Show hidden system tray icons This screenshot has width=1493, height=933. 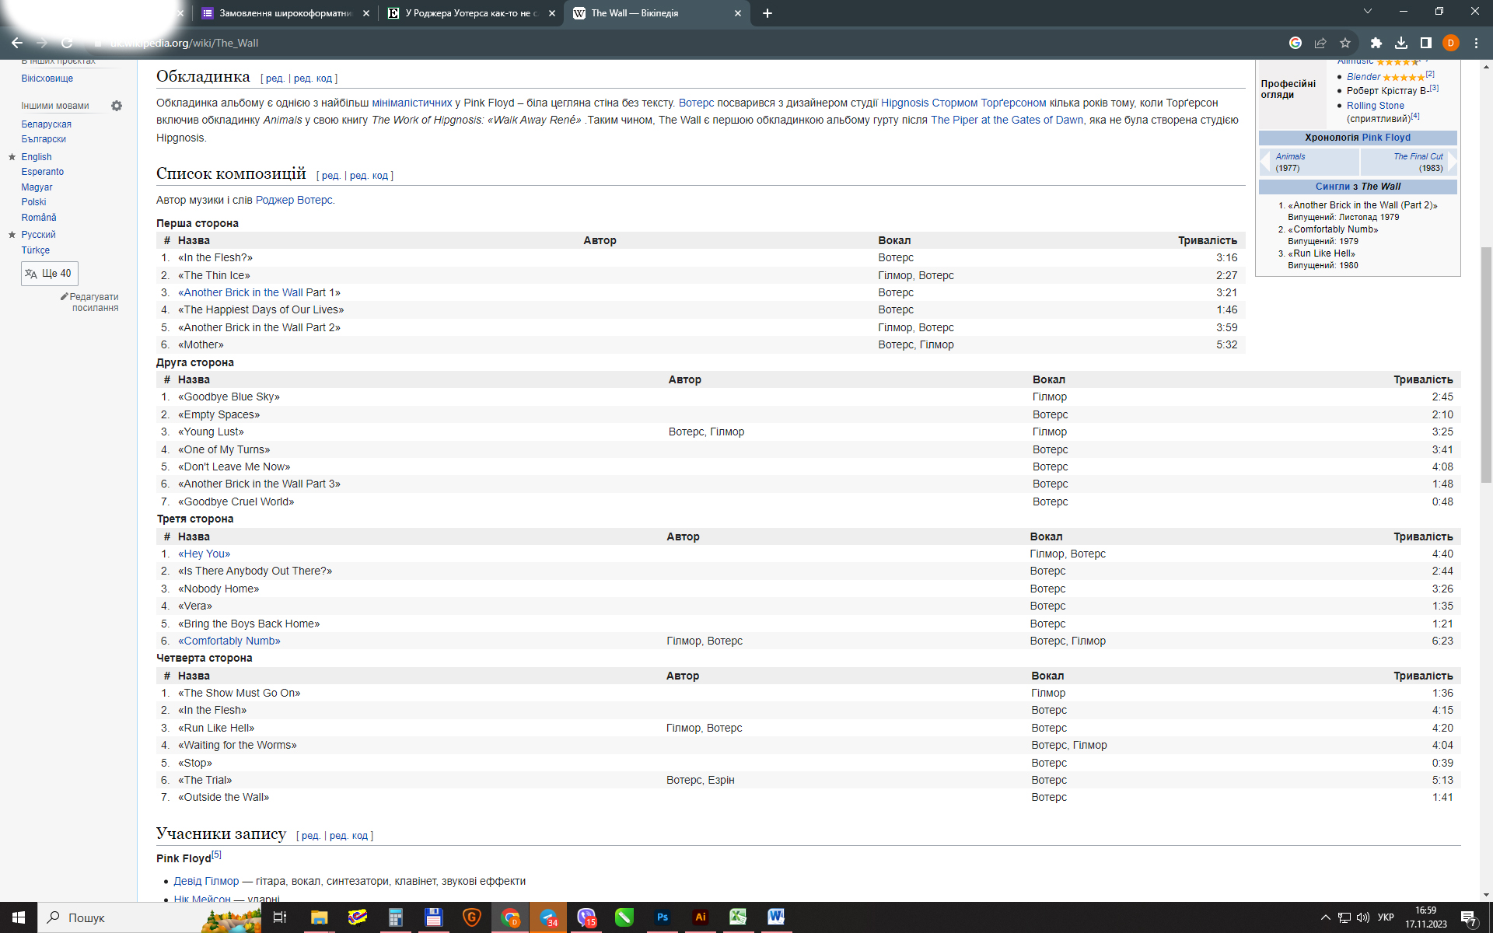click(x=1325, y=917)
